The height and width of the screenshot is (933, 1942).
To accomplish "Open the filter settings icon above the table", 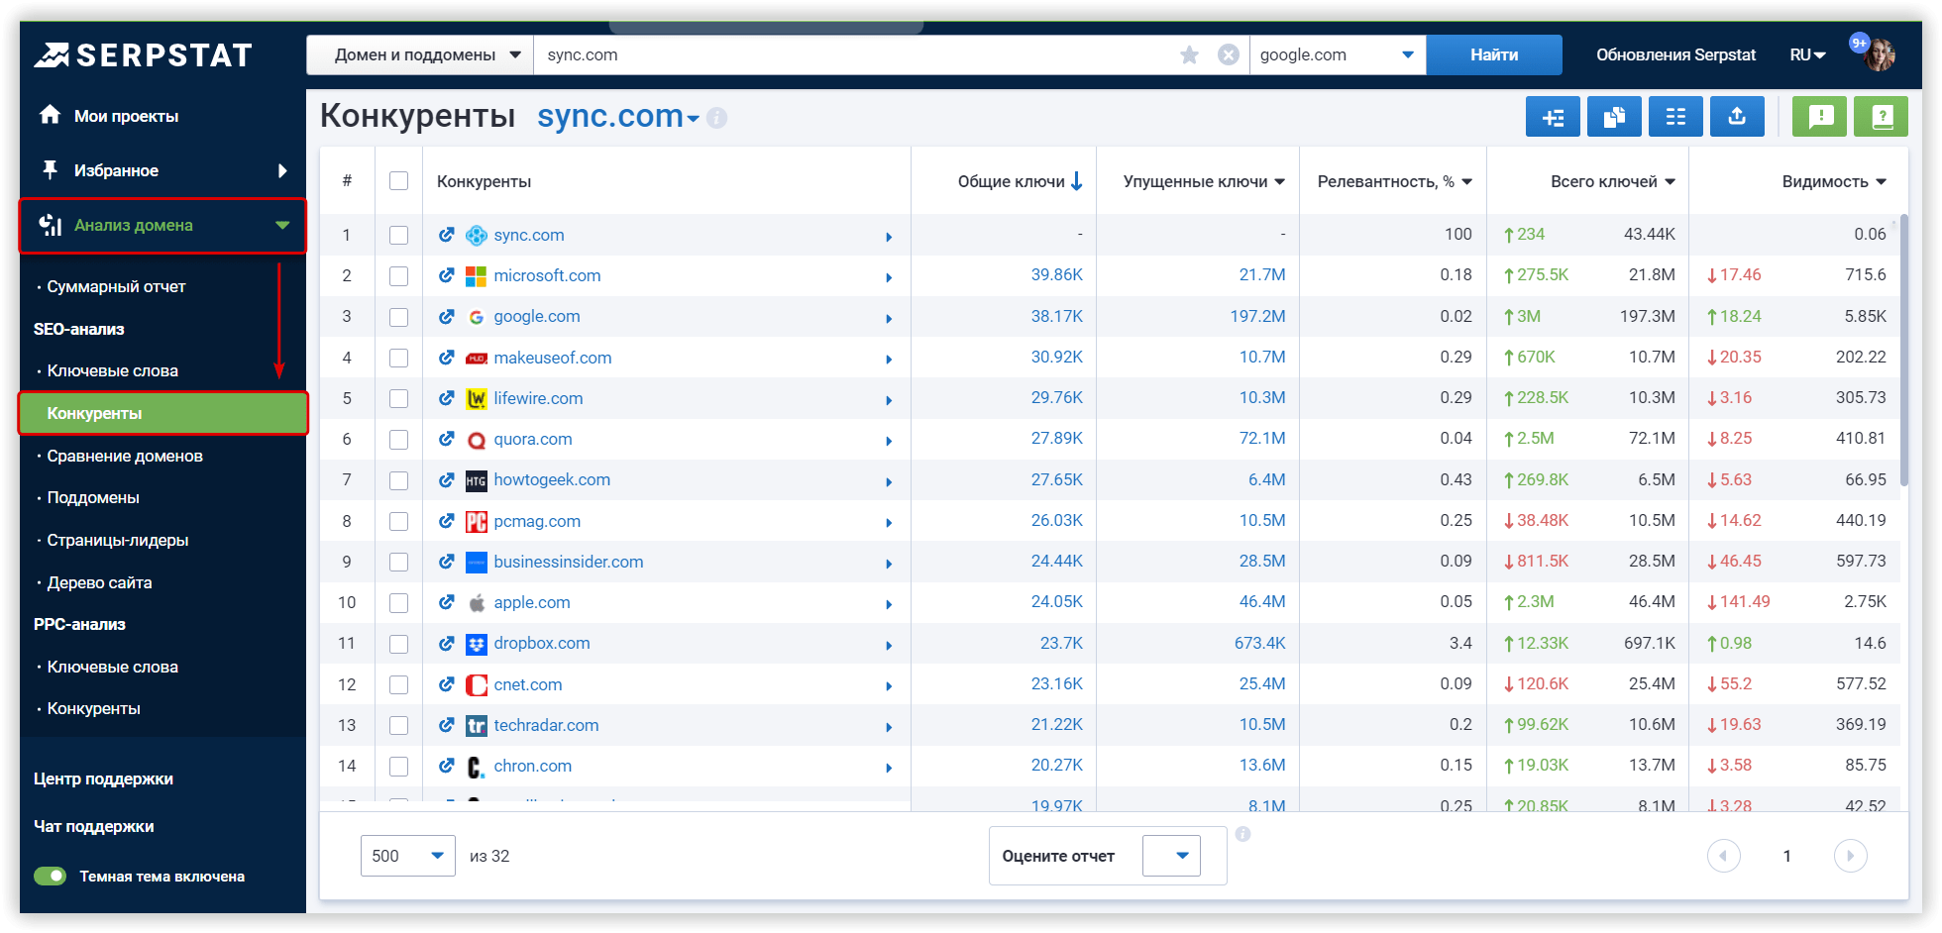I will pos(1553,116).
